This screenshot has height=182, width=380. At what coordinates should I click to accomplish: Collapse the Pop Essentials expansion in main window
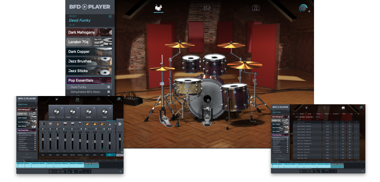tap(89, 80)
